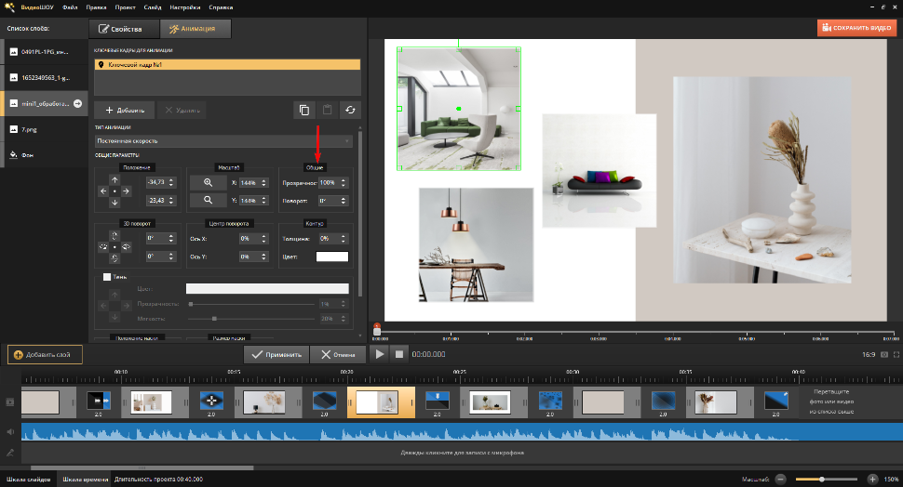This screenshot has height=487, width=903.
Task: Click stepper of scale X 144%
Action: (263, 182)
